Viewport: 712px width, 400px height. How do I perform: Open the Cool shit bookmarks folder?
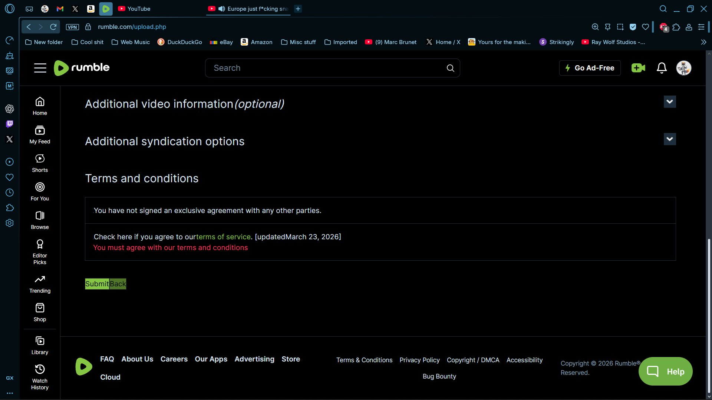(88, 42)
